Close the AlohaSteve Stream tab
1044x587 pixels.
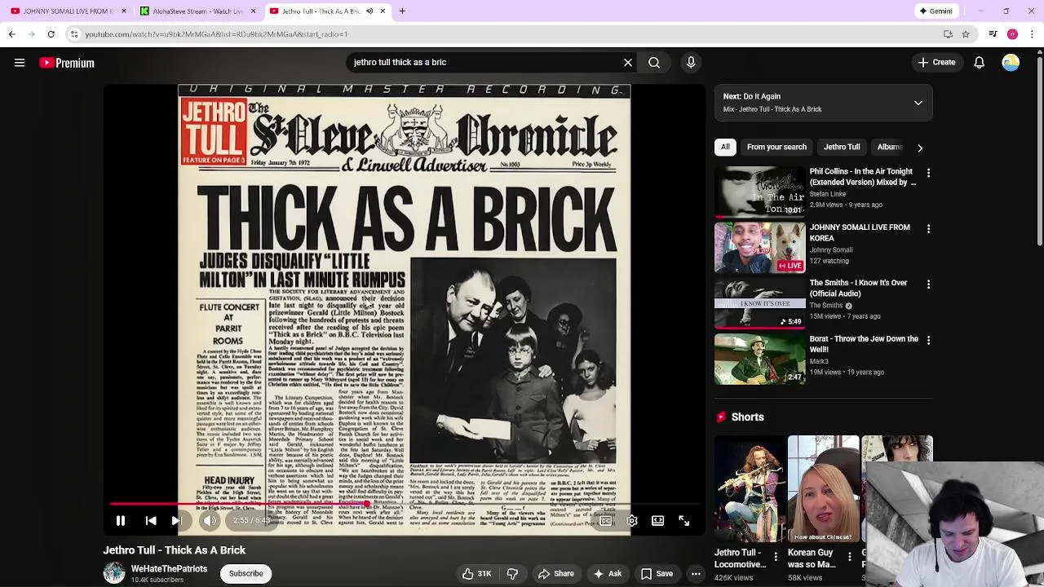click(253, 11)
